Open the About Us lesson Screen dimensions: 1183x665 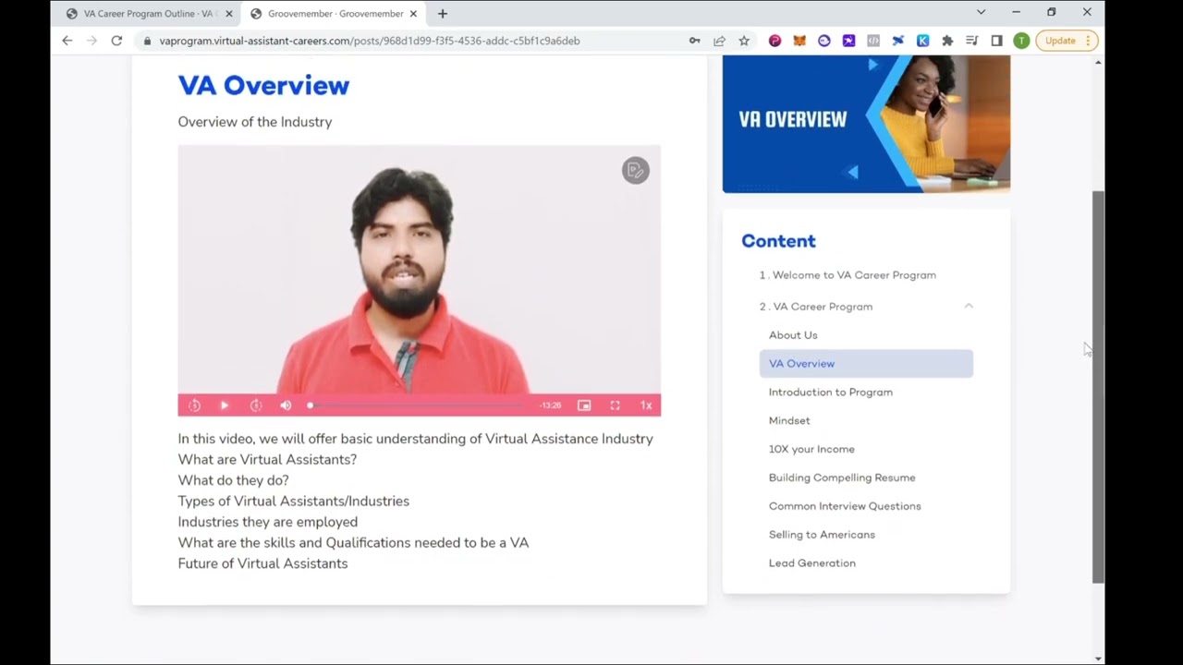793,335
